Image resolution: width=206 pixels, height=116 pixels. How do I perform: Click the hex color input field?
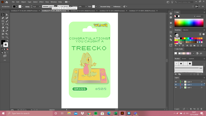pyautogui.click(x=199, y=16)
